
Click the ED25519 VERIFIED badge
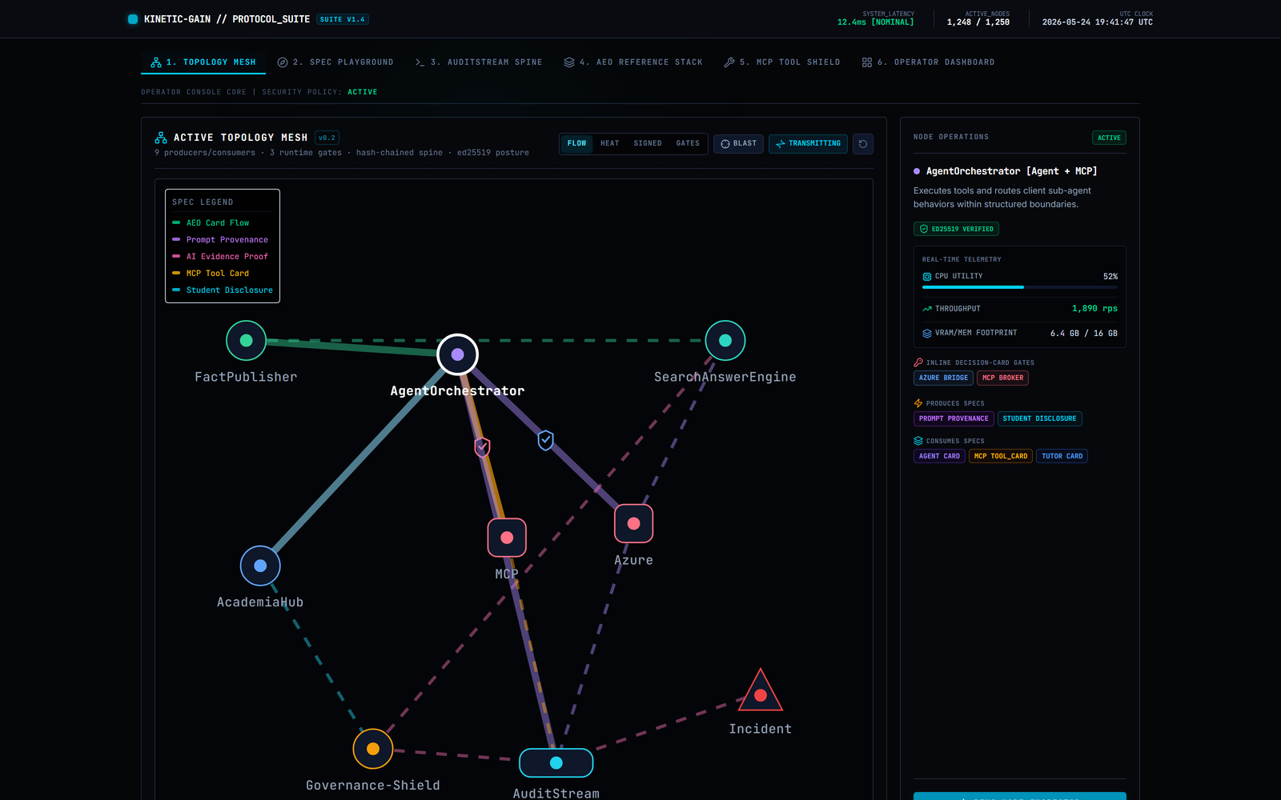click(x=956, y=229)
